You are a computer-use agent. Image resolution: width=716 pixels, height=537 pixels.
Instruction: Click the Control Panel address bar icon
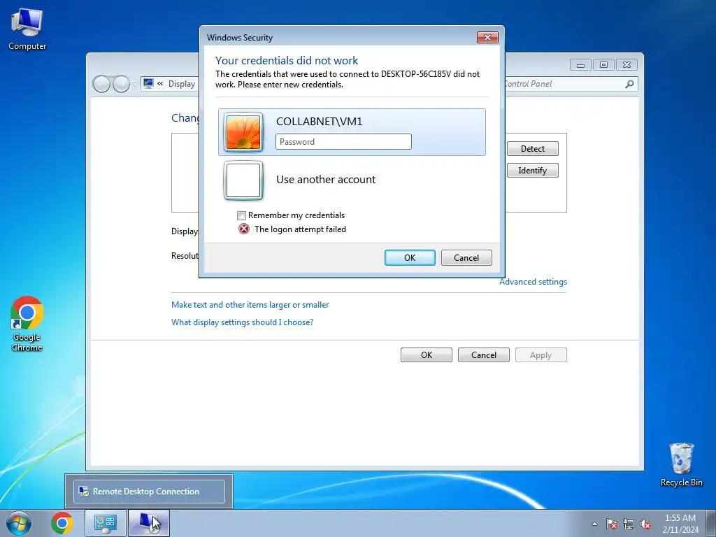(148, 83)
